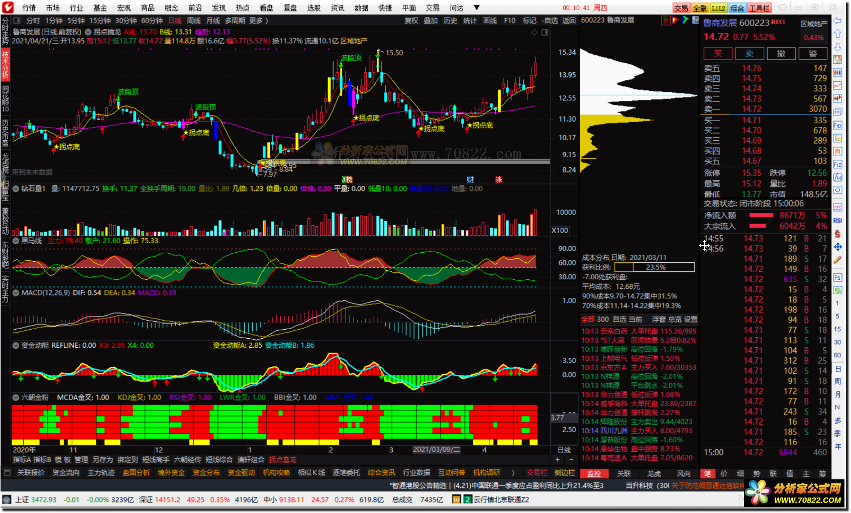Viewport: 851px width, 513px height.
Task: Toggle 叠加 overlay option
Action: pos(431,21)
